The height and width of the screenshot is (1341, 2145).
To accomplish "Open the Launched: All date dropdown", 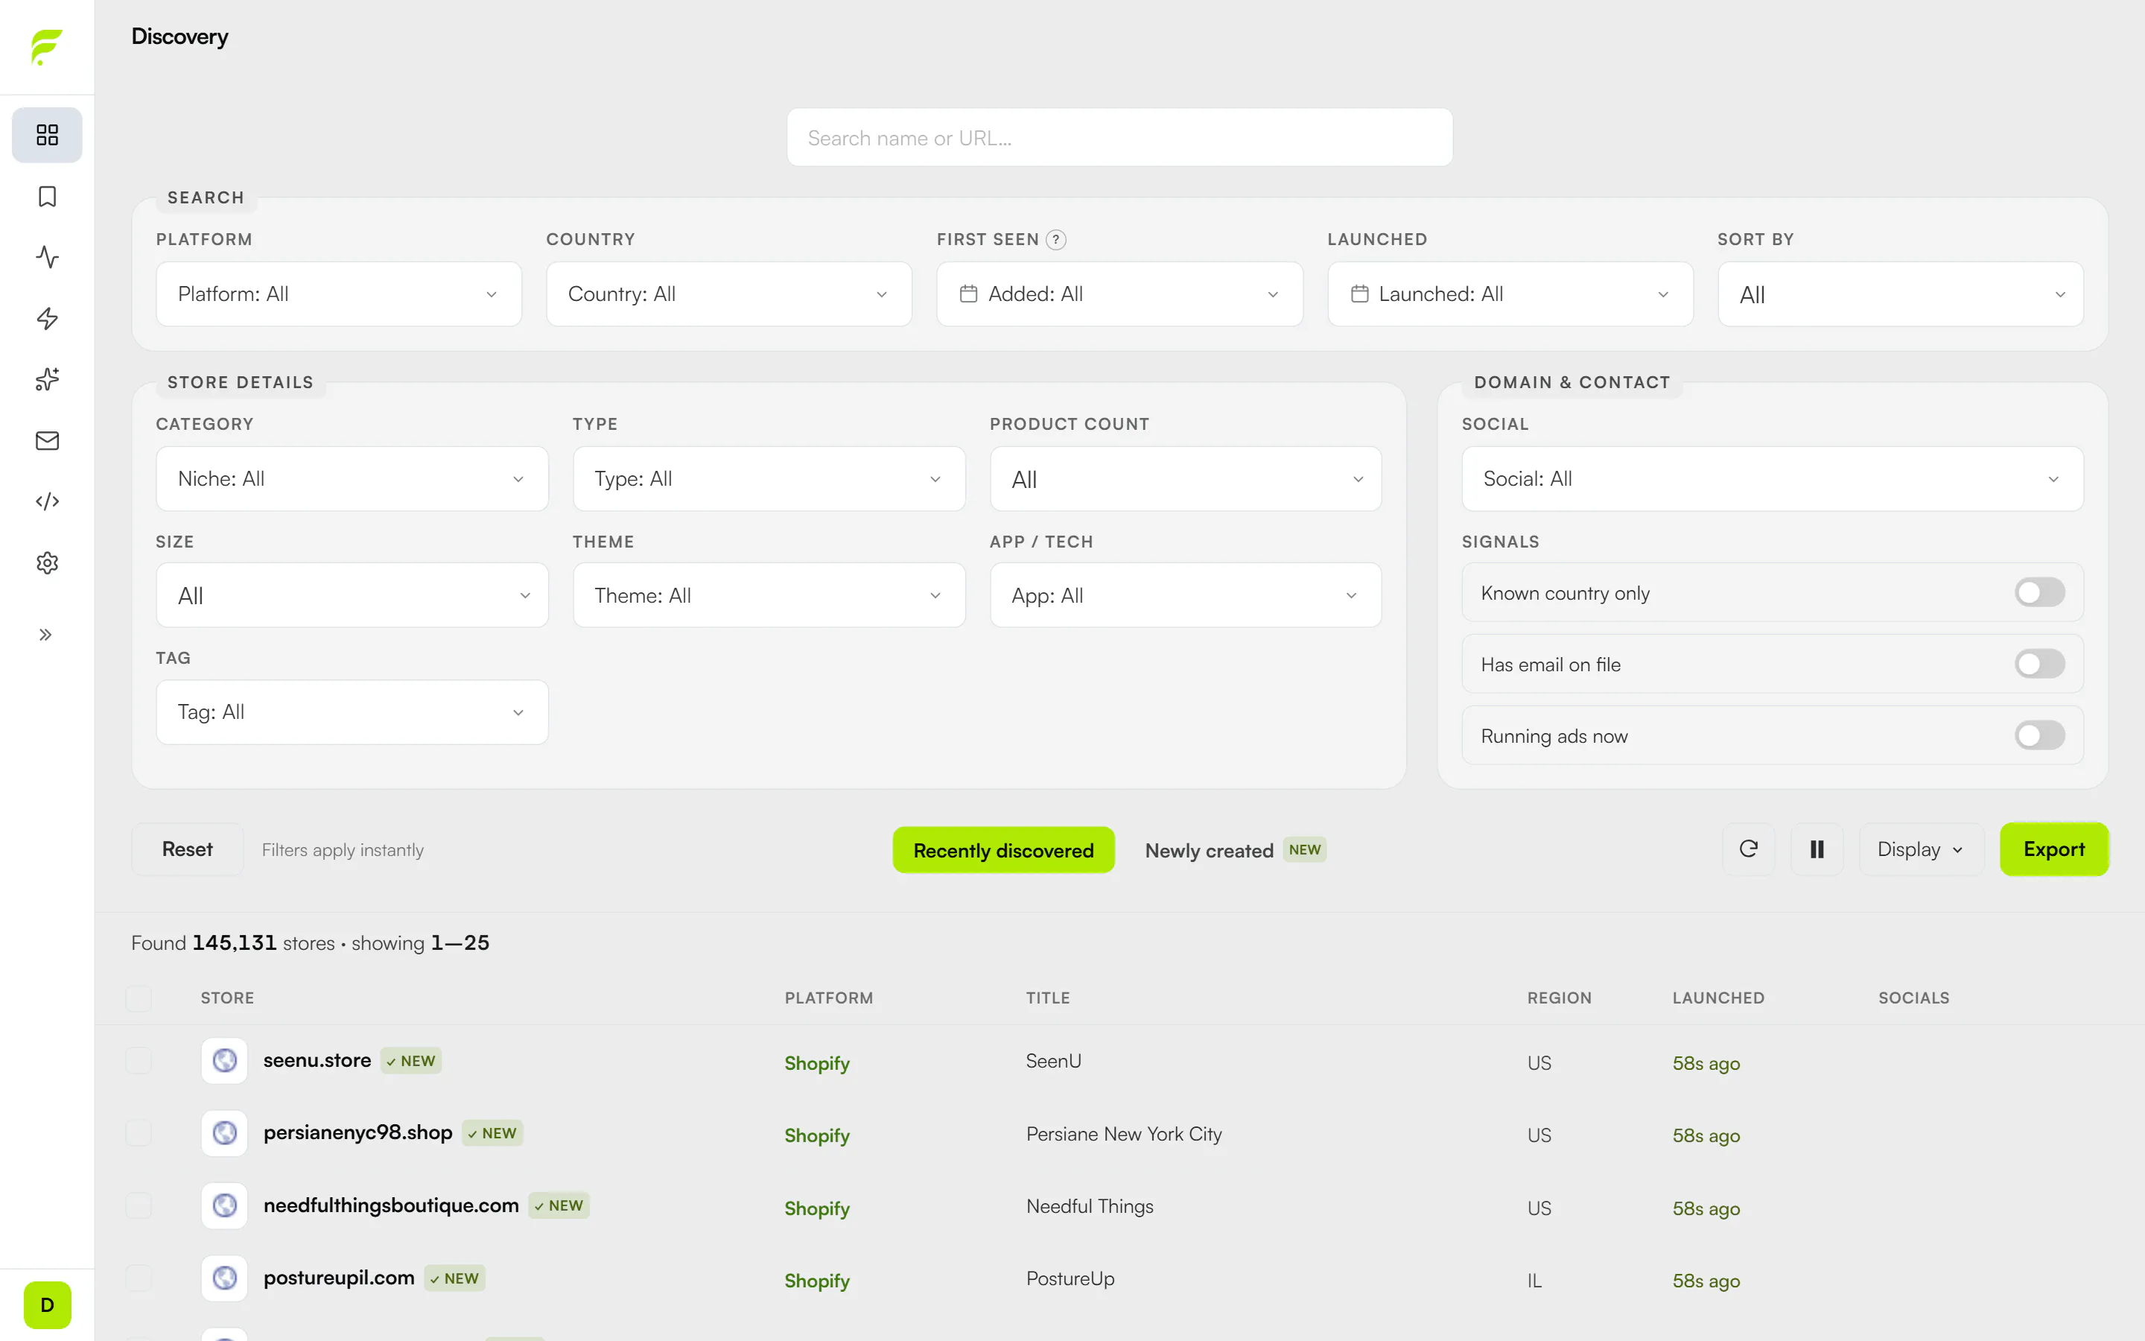I will point(1510,294).
